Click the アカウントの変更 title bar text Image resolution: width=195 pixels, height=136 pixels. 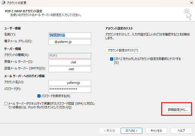click(17, 3)
